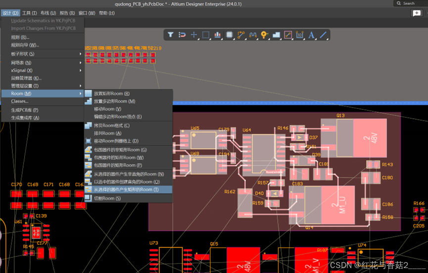Select the place text string A tool
Viewport: 428px width, 273px height.
[311, 35]
